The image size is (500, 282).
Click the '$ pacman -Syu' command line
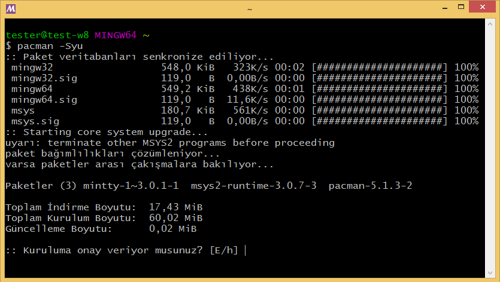[x=44, y=46]
